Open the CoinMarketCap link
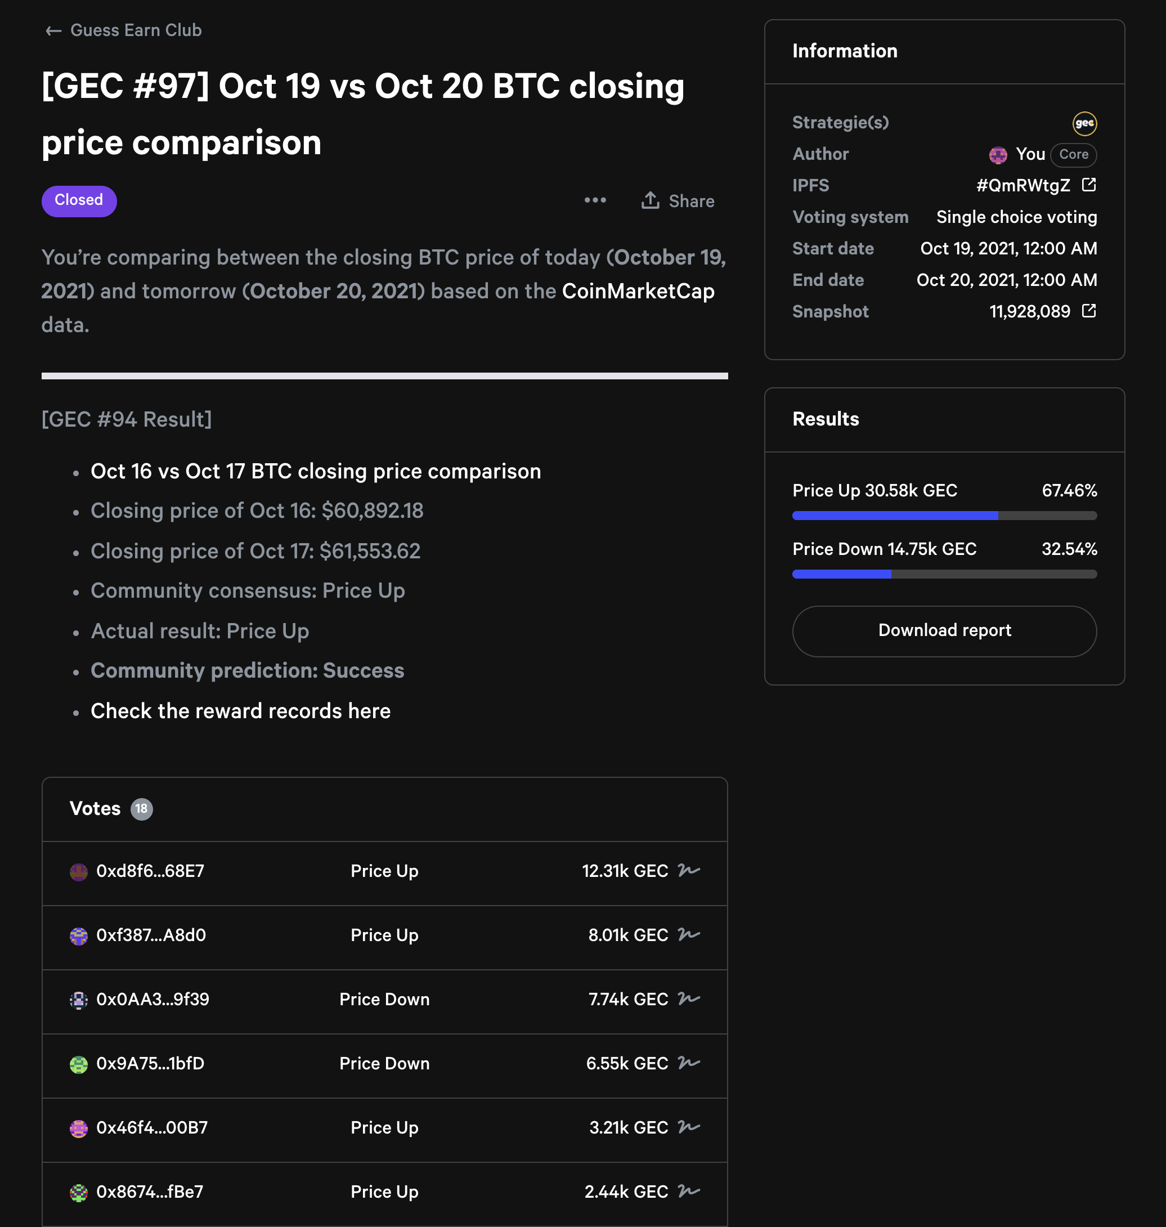 (638, 291)
